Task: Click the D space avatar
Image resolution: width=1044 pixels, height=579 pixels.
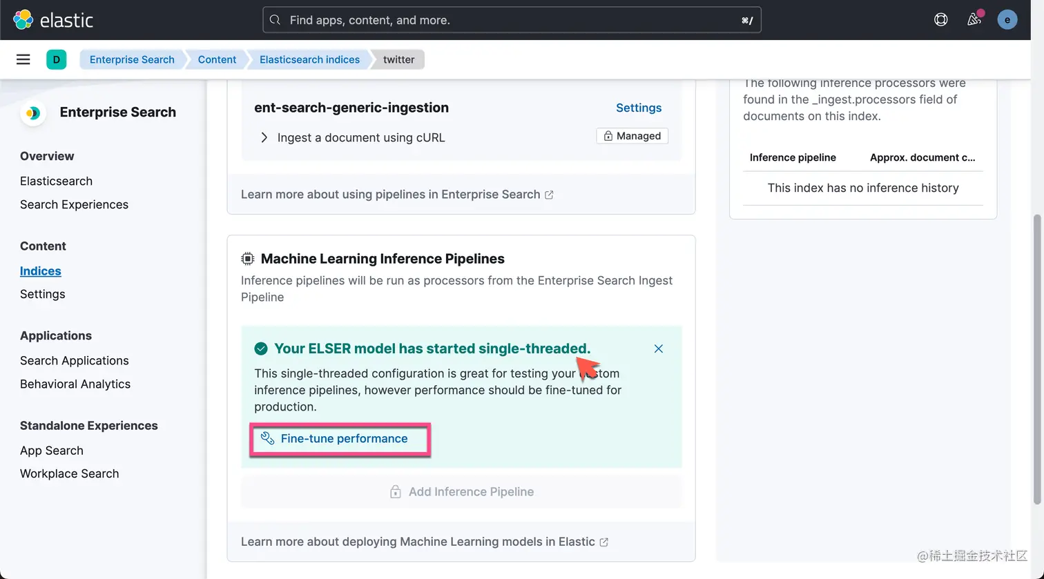Action: pyautogui.click(x=57, y=59)
